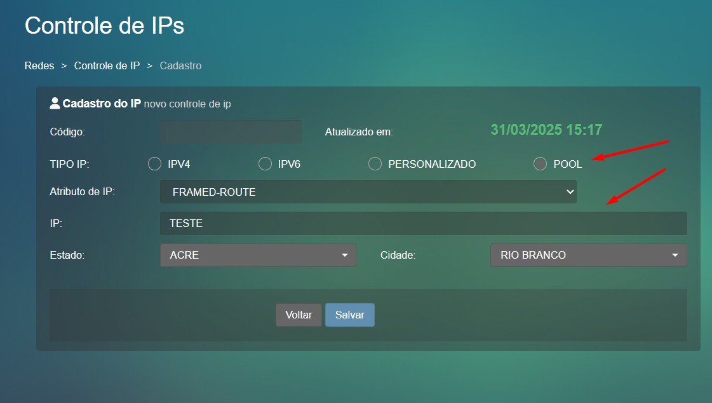712x403 pixels.
Task: Select the PERSONALIZADO radio button
Action: (375, 164)
